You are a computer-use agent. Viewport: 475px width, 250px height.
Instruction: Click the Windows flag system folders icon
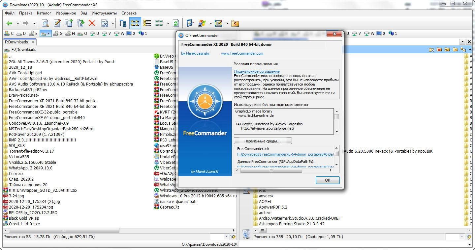point(202,23)
